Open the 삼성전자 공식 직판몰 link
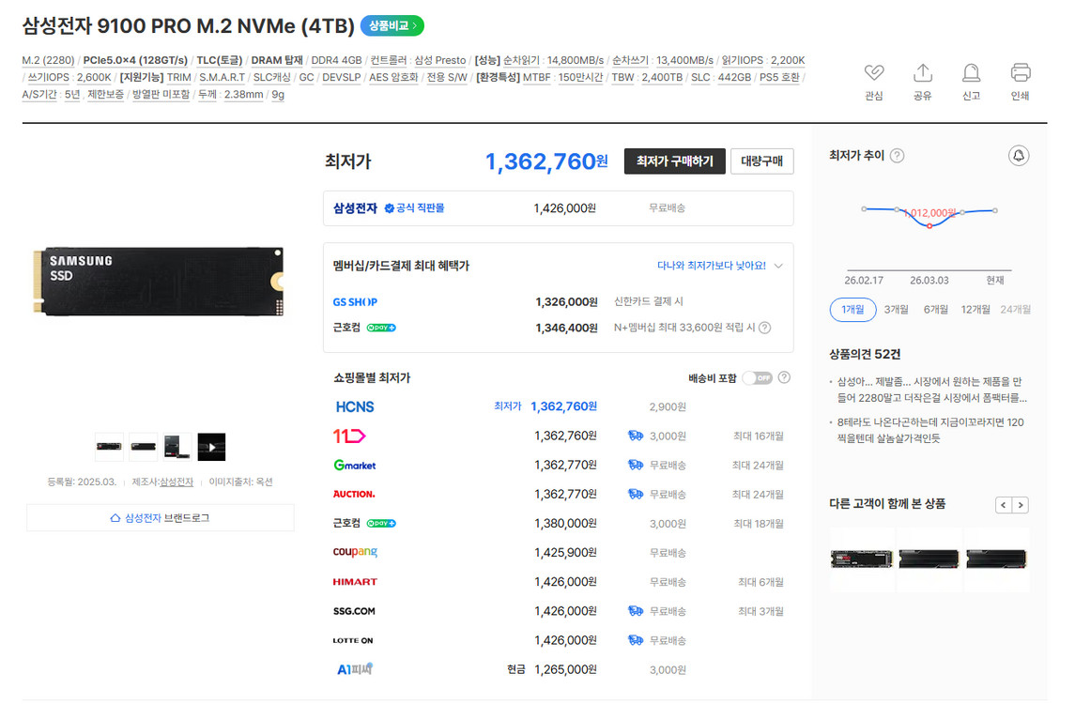The width and height of the screenshot is (1075, 704). [389, 208]
